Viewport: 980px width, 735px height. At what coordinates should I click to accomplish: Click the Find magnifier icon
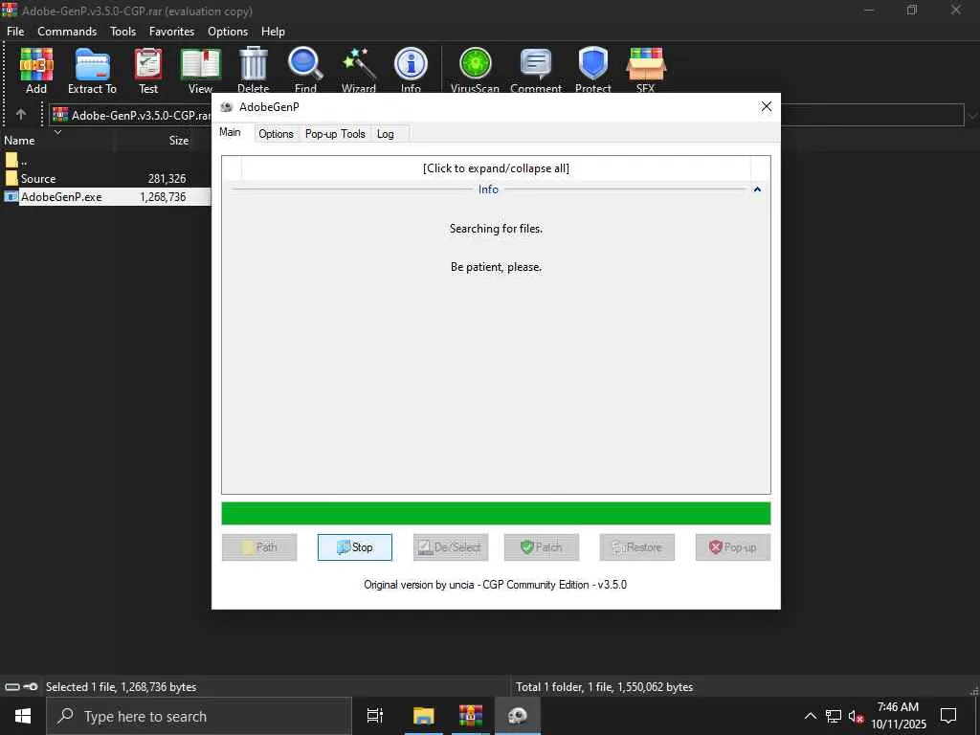pos(305,70)
